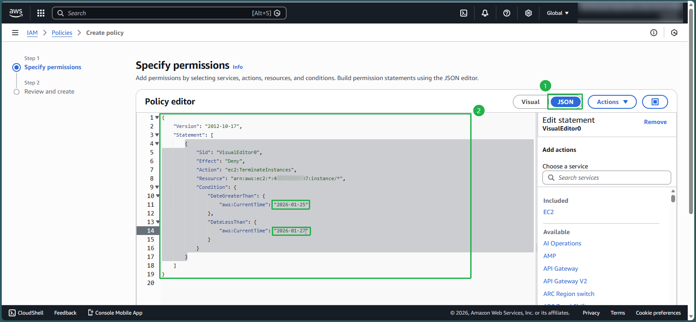Click the "ec2:TerminateInstances" action text
This screenshot has height=322, width=696.
click(x=259, y=170)
